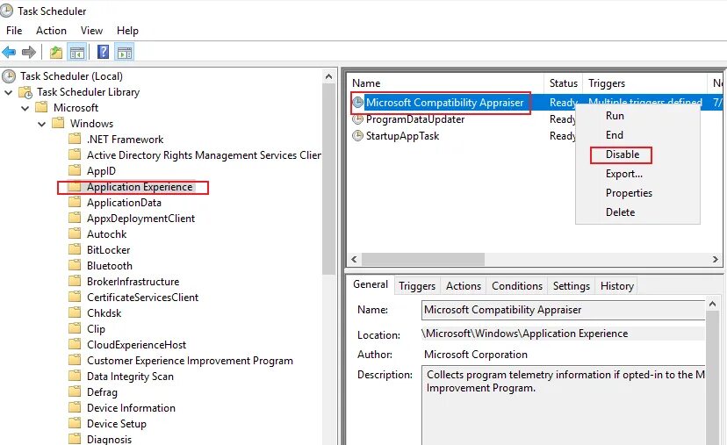Click the task list horizontal scrollbar thumb
Viewport: 727px width, 445px height.
pos(423,259)
